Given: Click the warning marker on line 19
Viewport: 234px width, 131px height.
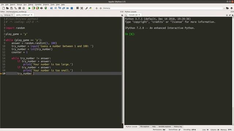Looking at the screenshot, I should [1, 74].
